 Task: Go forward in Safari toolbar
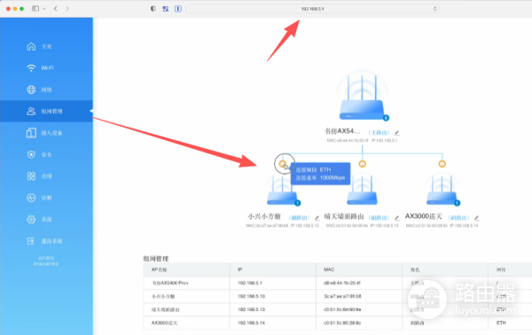67,9
